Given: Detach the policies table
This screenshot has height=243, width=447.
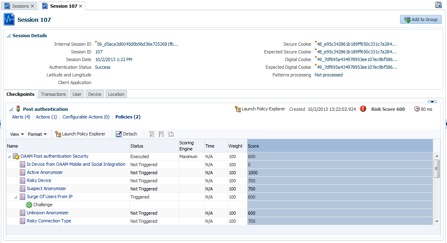Looking at the screenshot, I should [126, 134].
